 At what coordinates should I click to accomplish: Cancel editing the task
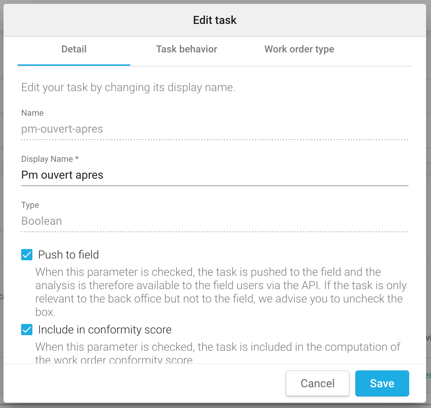click(317, 383)
